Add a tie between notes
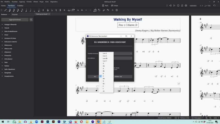Image resolution: width=220 pixels, height=124 pixels. point(69,10)
